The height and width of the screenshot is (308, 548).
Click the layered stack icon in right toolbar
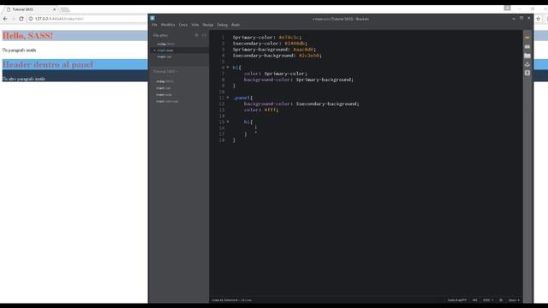tap(527, 64)
